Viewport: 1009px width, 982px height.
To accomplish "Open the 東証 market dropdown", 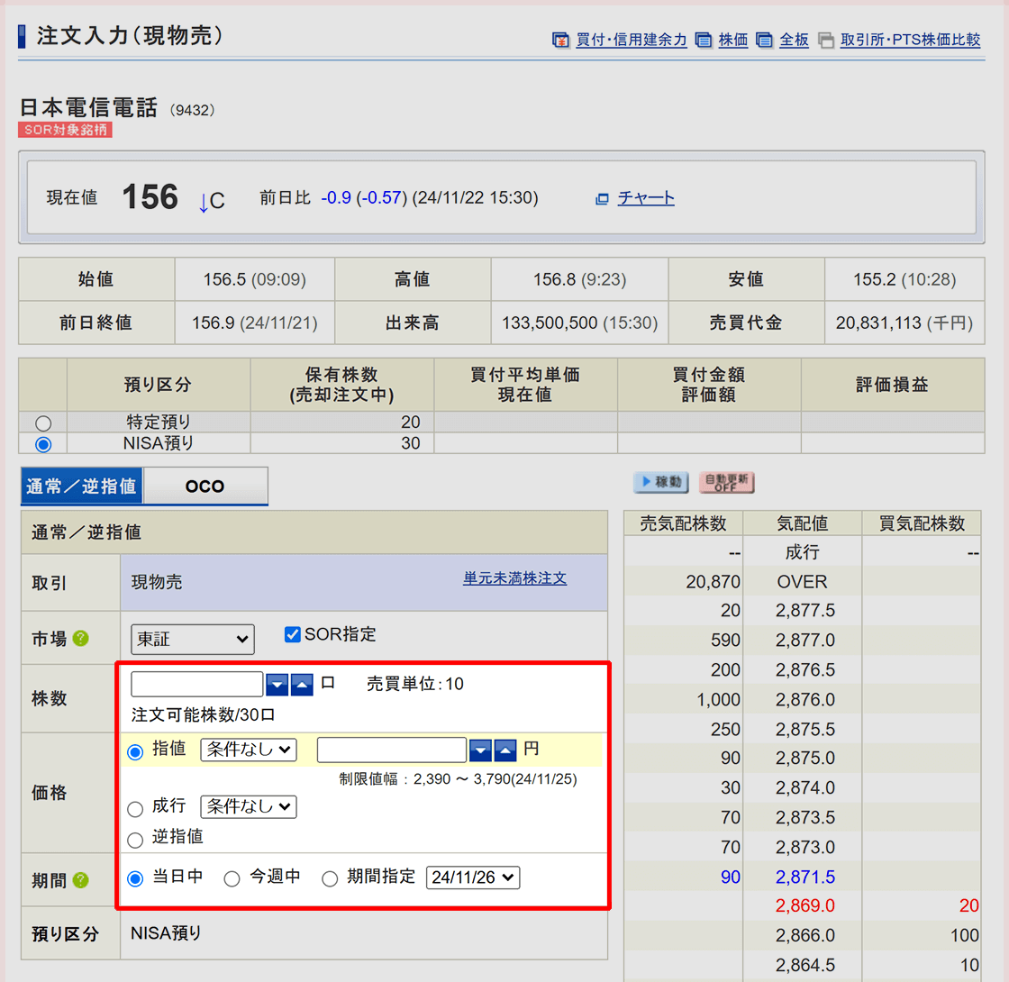I will tap(193, 639).
